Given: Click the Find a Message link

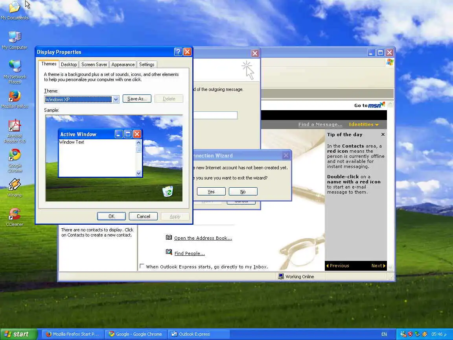Looking at the screenshot, I should tap(320, 124).
